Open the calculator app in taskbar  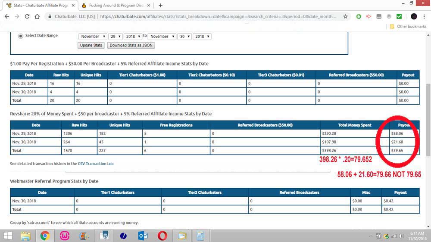[x=200, y=236]
